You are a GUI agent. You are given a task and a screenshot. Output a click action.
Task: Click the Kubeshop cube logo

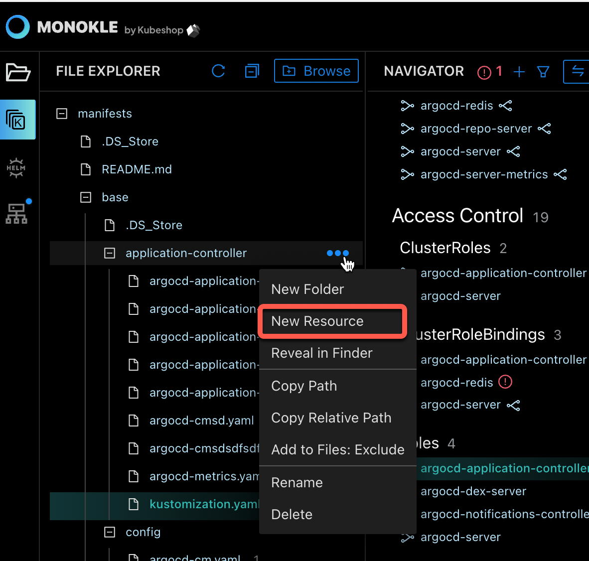193,31
